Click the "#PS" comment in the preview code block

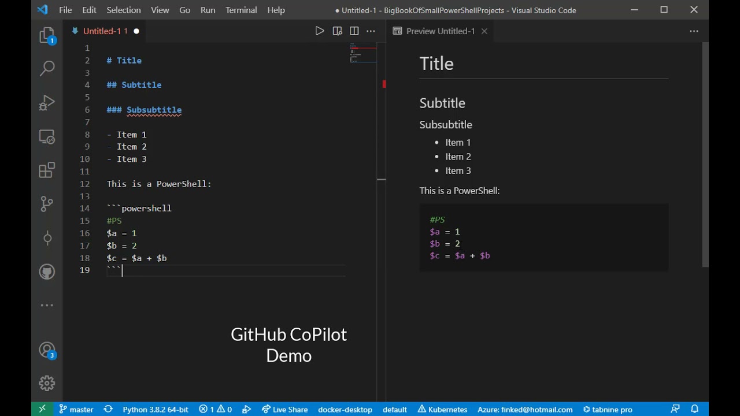tap(438, 220)
